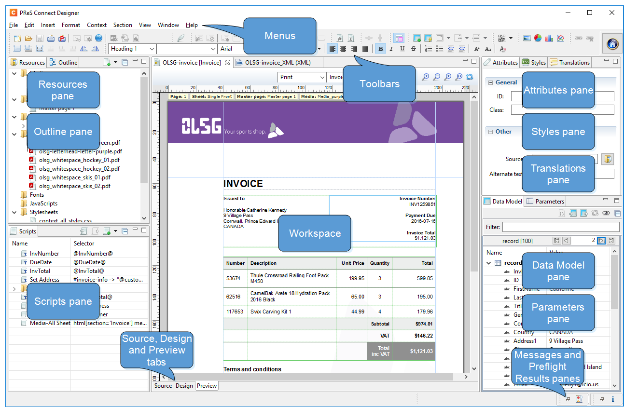Screen dimensions: 624x407
Task: Toggle the eye icon in Data Model
Action: point(606,213)
